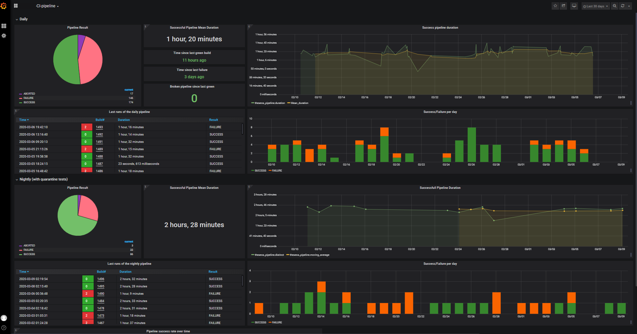Collapse the Daily row
The image size is (637, 334).
(21, 19)
